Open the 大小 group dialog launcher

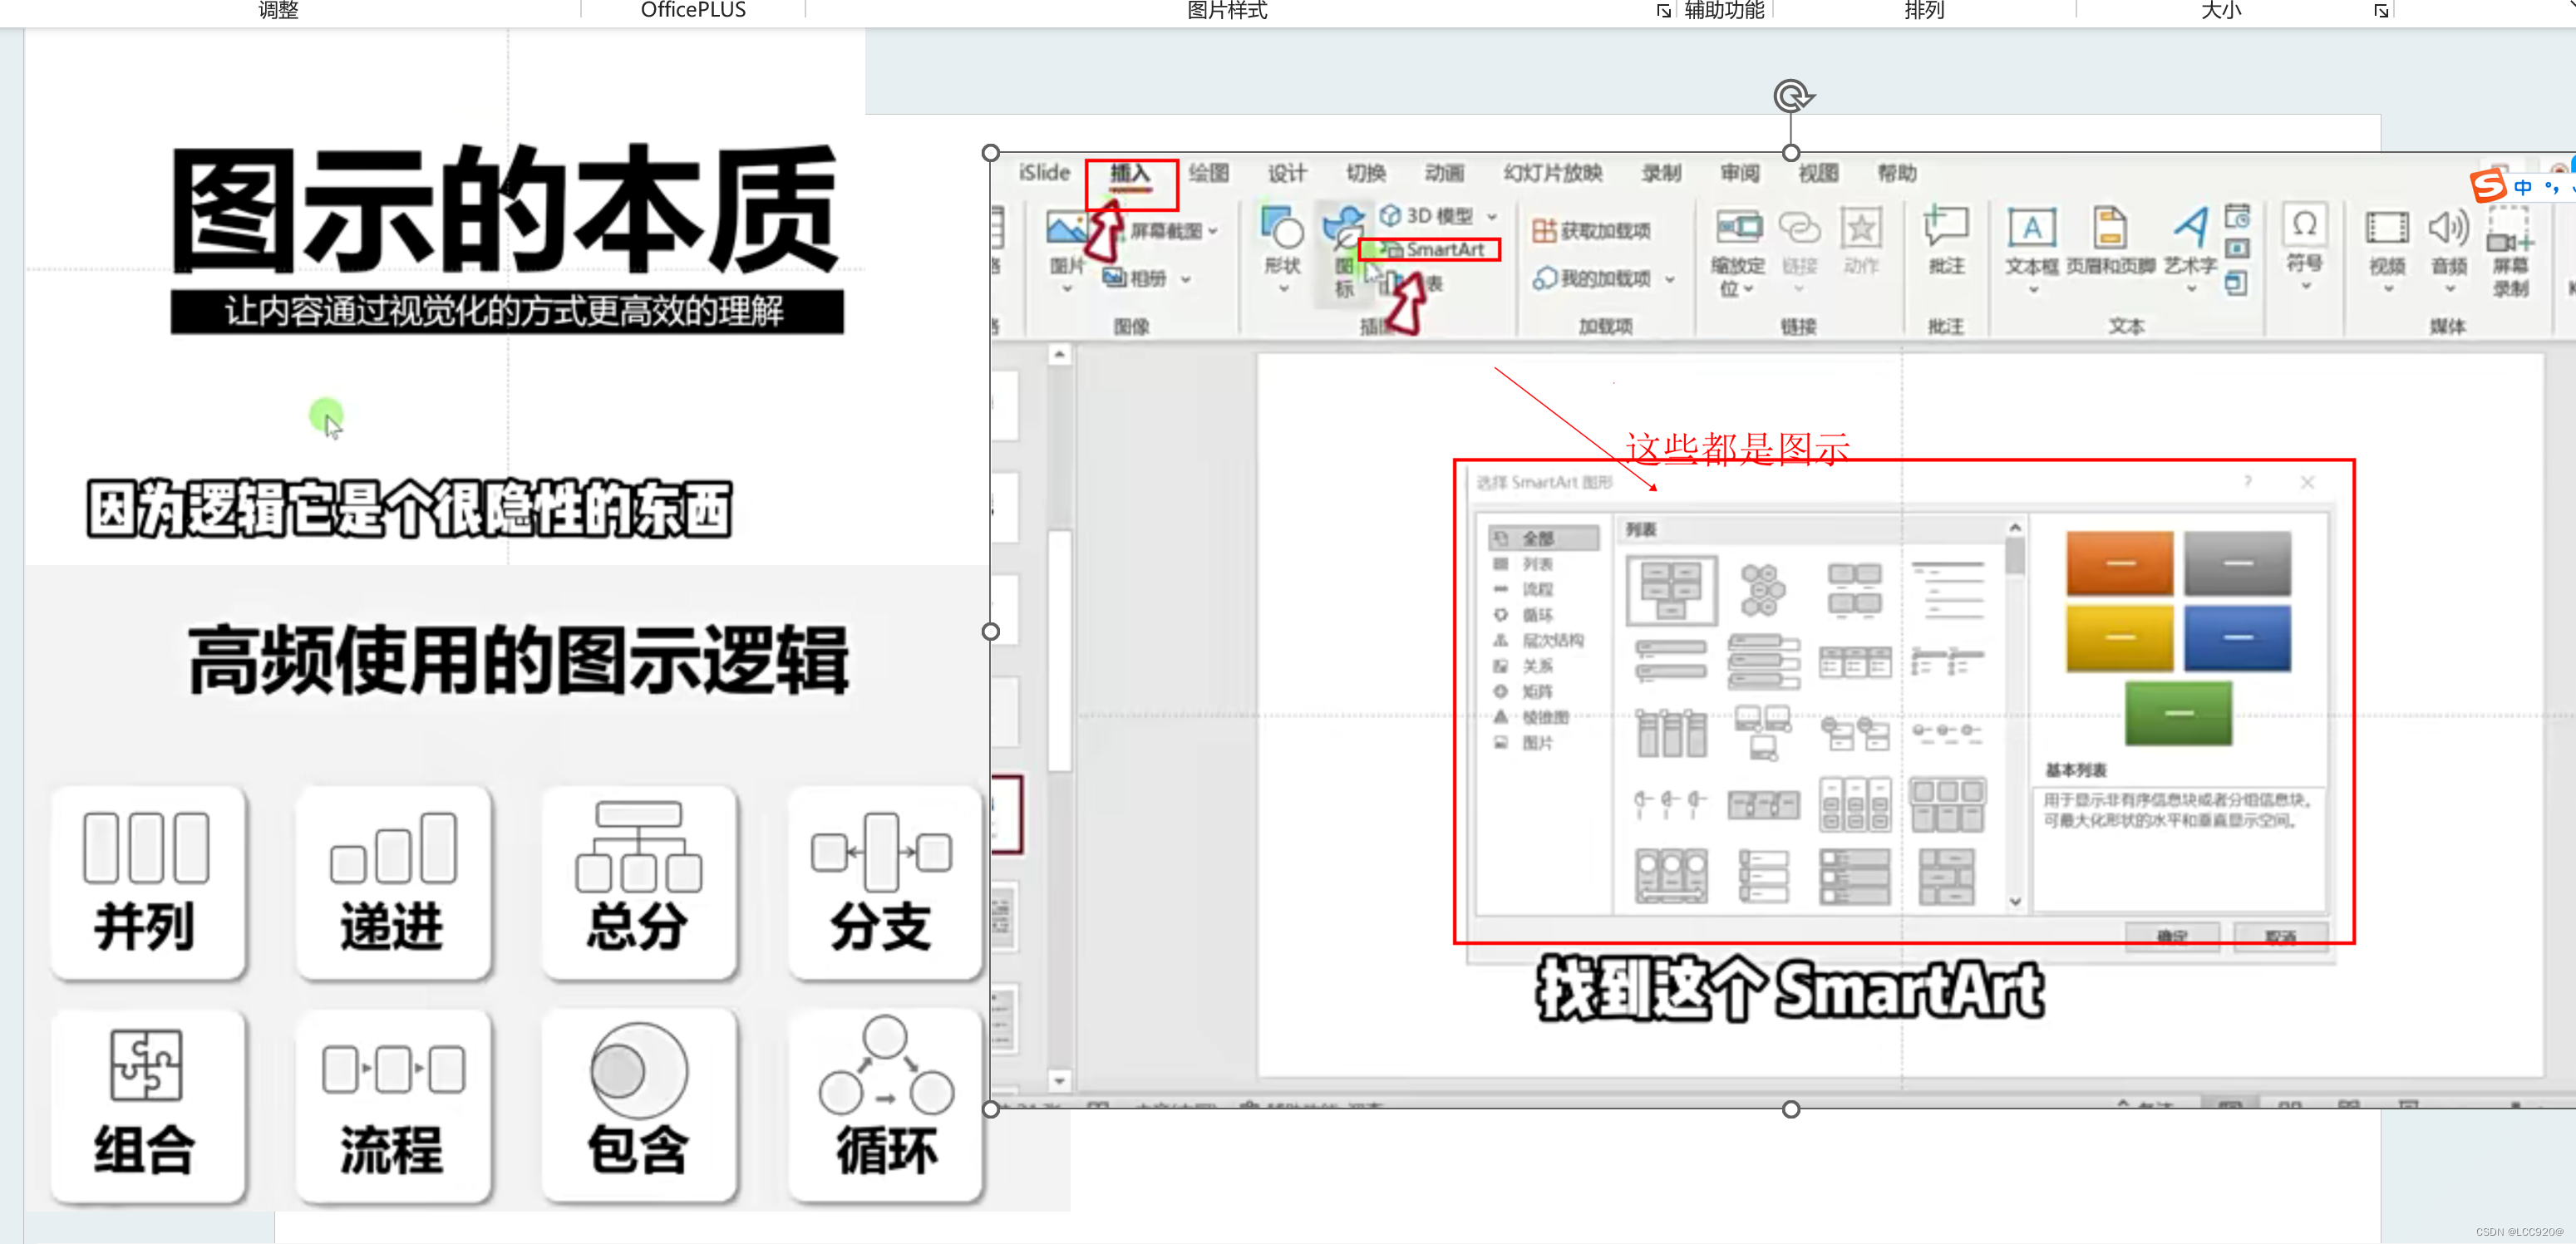2381,11
